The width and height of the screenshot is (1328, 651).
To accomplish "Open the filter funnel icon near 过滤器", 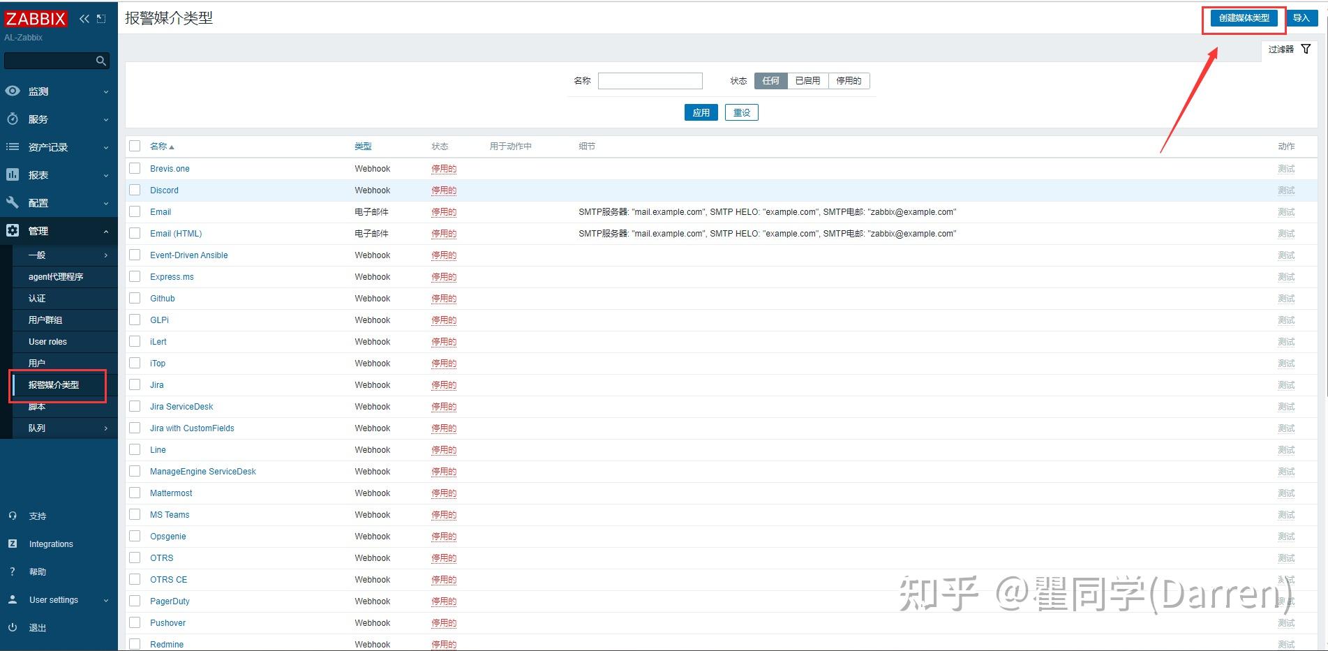I will point(1306,49).
